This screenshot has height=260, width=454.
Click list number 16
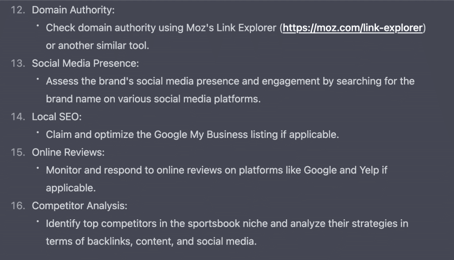click(18, 206)
